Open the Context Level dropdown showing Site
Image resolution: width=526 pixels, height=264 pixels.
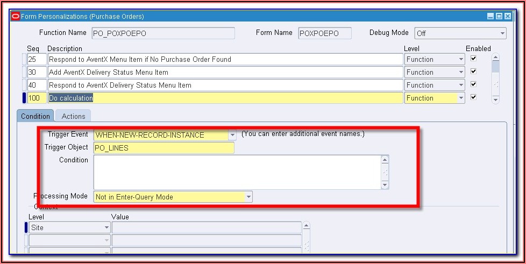[106, 228]
